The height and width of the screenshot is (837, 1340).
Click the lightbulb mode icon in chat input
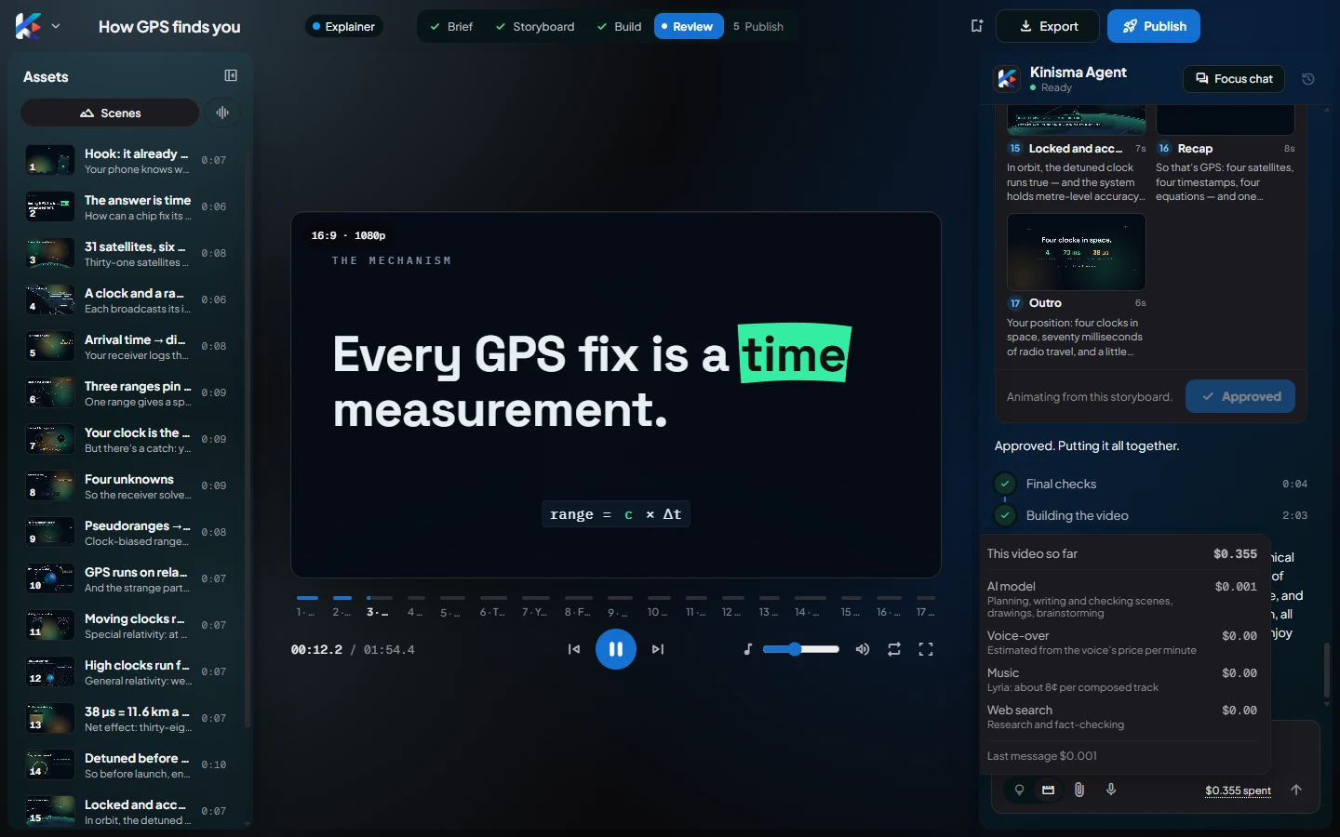[1019, 790]
